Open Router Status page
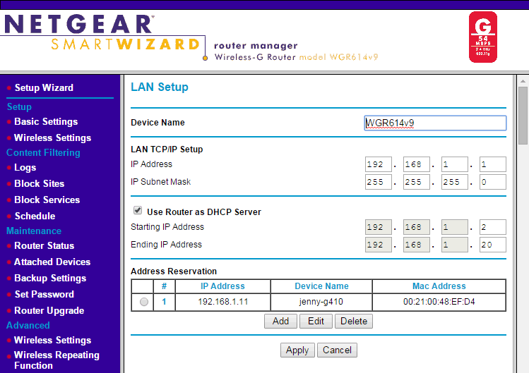 tap(44, 245)
